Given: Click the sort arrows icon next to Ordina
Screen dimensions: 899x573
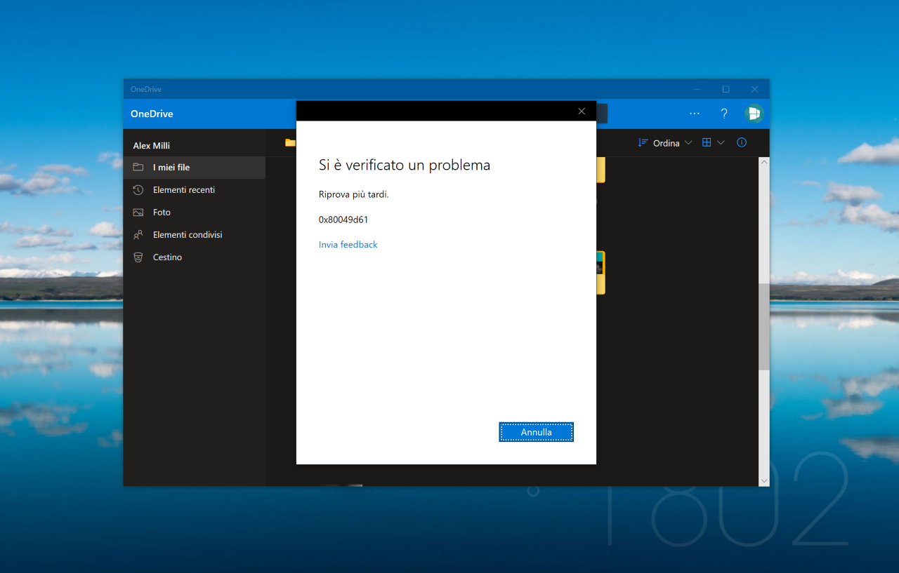Looking at the screenshot, I should tap(643, 143).
